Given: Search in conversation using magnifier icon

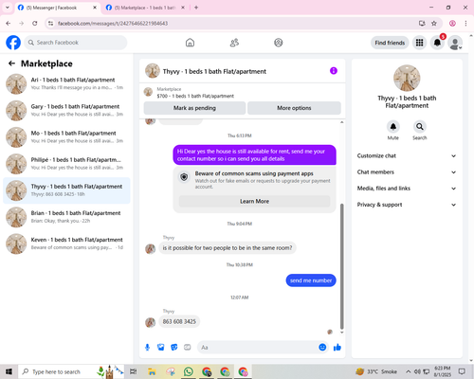Looking at the screenshot, I should (x=420, y=127).
